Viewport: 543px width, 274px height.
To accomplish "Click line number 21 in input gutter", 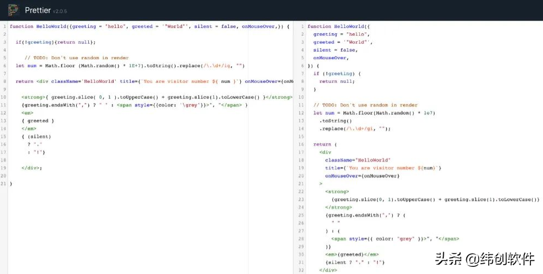I will coord(4,184).
